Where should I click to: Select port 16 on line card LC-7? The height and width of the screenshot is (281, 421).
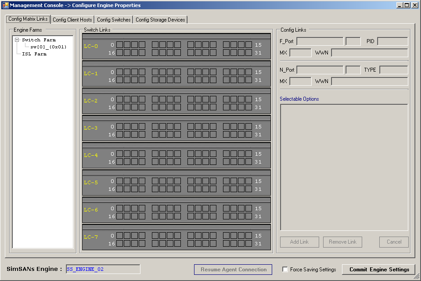pyautogui.click(x=120, y=244)
